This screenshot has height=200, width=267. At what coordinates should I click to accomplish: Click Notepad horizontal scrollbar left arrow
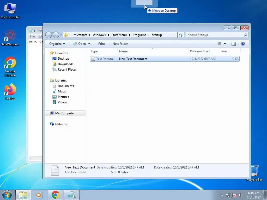pos(31,158)
